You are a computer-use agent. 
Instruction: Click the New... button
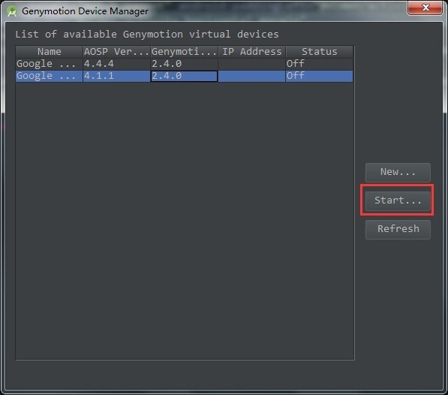398,172
